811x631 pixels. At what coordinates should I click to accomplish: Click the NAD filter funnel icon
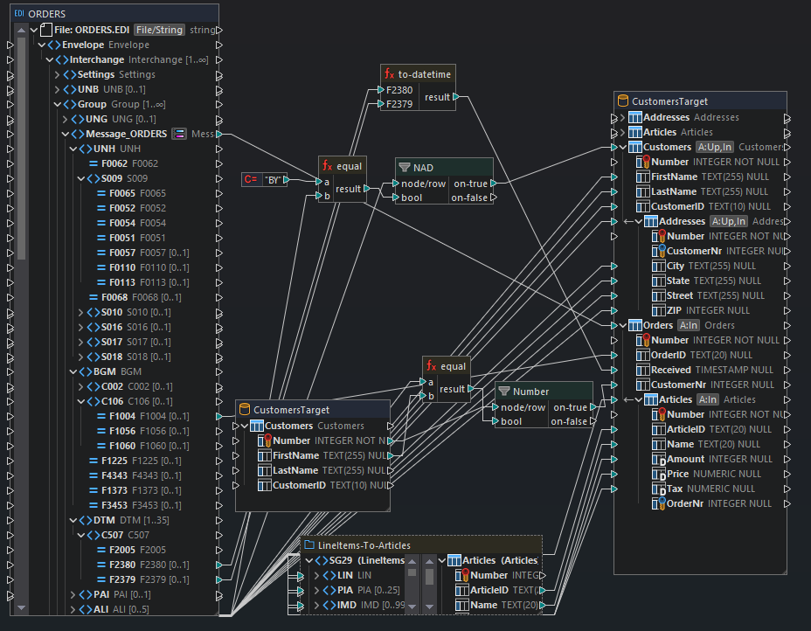(405, 166)
